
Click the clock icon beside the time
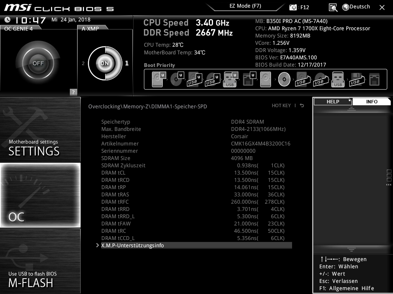point(8,20)
